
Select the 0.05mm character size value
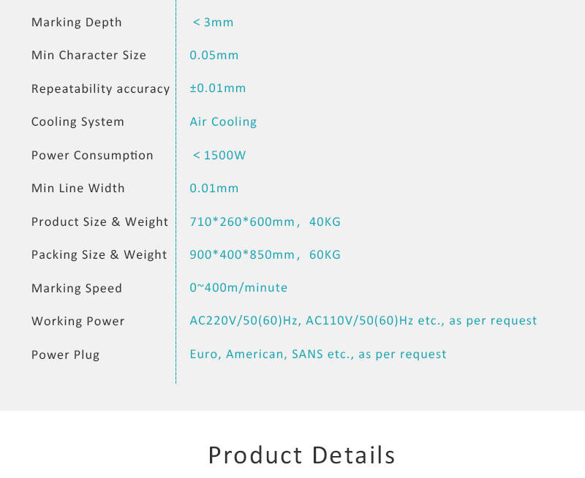pyautogui.click(x=214, y=56)
